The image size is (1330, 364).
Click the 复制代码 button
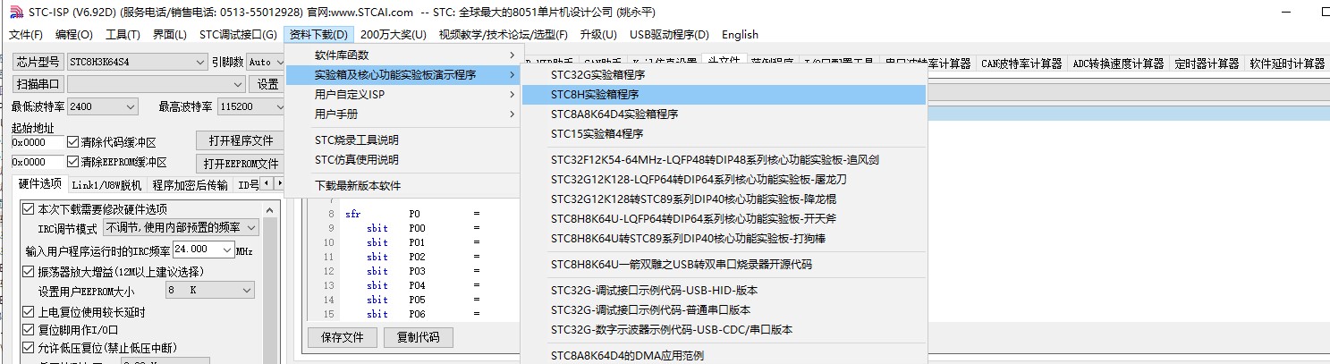pyautogui.click(x=419, y=337)
